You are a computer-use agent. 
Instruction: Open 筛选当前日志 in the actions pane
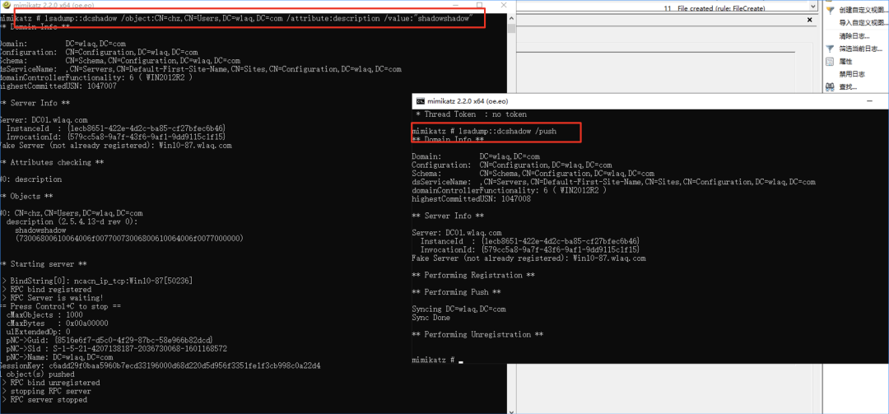pos(860,49)
